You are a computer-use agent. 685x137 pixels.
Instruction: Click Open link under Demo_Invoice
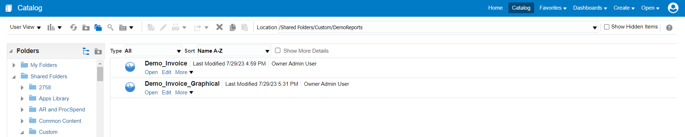(x=151, y=72)
